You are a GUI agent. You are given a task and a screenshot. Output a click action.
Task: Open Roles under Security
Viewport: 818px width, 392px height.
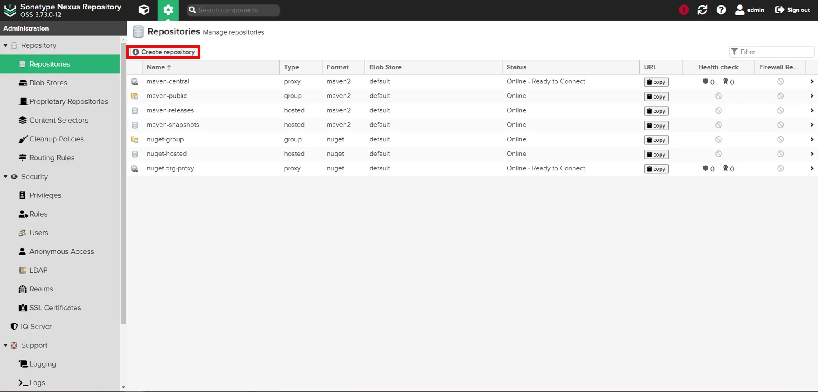[x=33, y=214]
